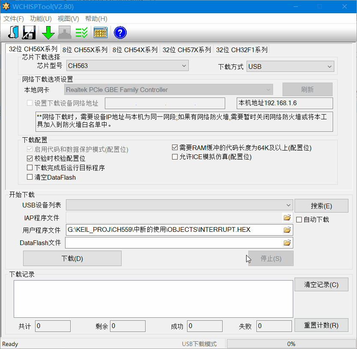Click the 成功 success count field
The width and height of the screenshot is (357, 349).
click(205, 326)
